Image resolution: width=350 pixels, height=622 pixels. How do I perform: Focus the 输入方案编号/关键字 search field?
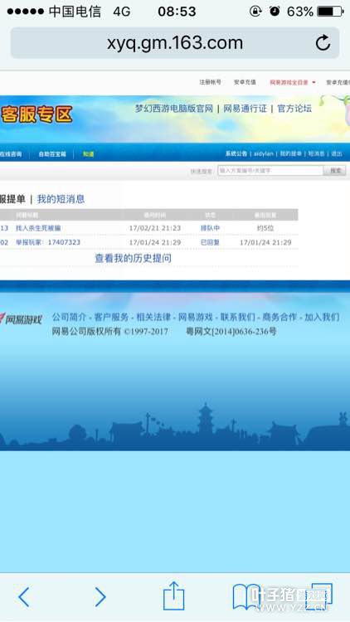click(270, 171)
